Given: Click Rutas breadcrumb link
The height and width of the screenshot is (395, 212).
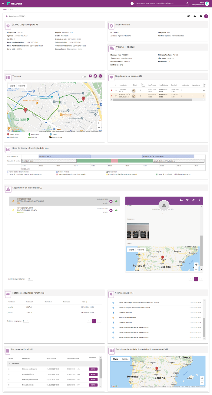Looking at the screenshot, I should [x=5, y=9].
